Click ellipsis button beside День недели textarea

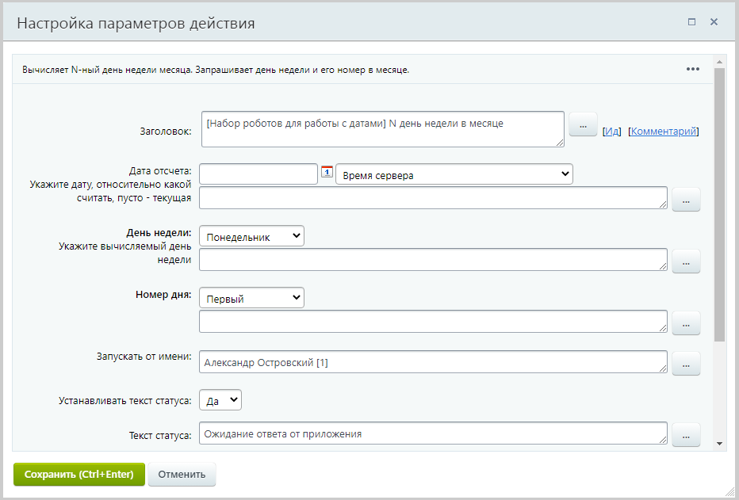tap(686, 261)
